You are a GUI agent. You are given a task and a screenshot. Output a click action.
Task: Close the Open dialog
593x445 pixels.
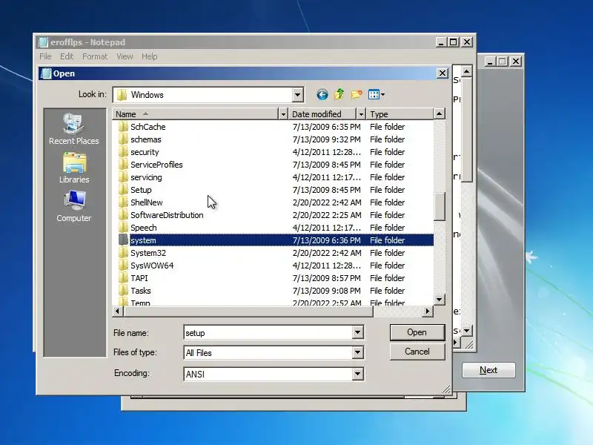(443, 73)
